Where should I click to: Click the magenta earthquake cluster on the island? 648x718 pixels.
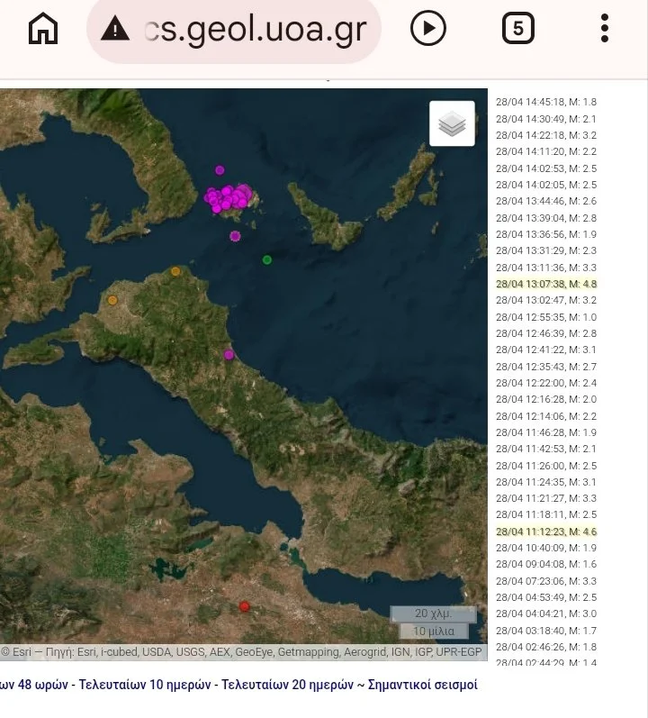pyautogui.click(x=229, y=198)
